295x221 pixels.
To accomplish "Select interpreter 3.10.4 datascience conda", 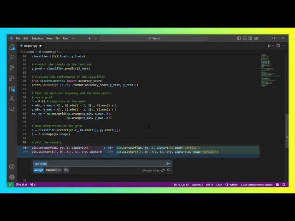I will 256,185.
